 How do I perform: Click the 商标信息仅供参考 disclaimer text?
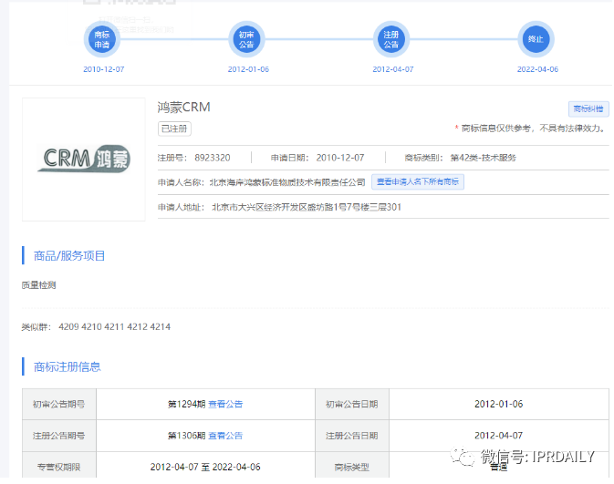(x=530, y=129)
